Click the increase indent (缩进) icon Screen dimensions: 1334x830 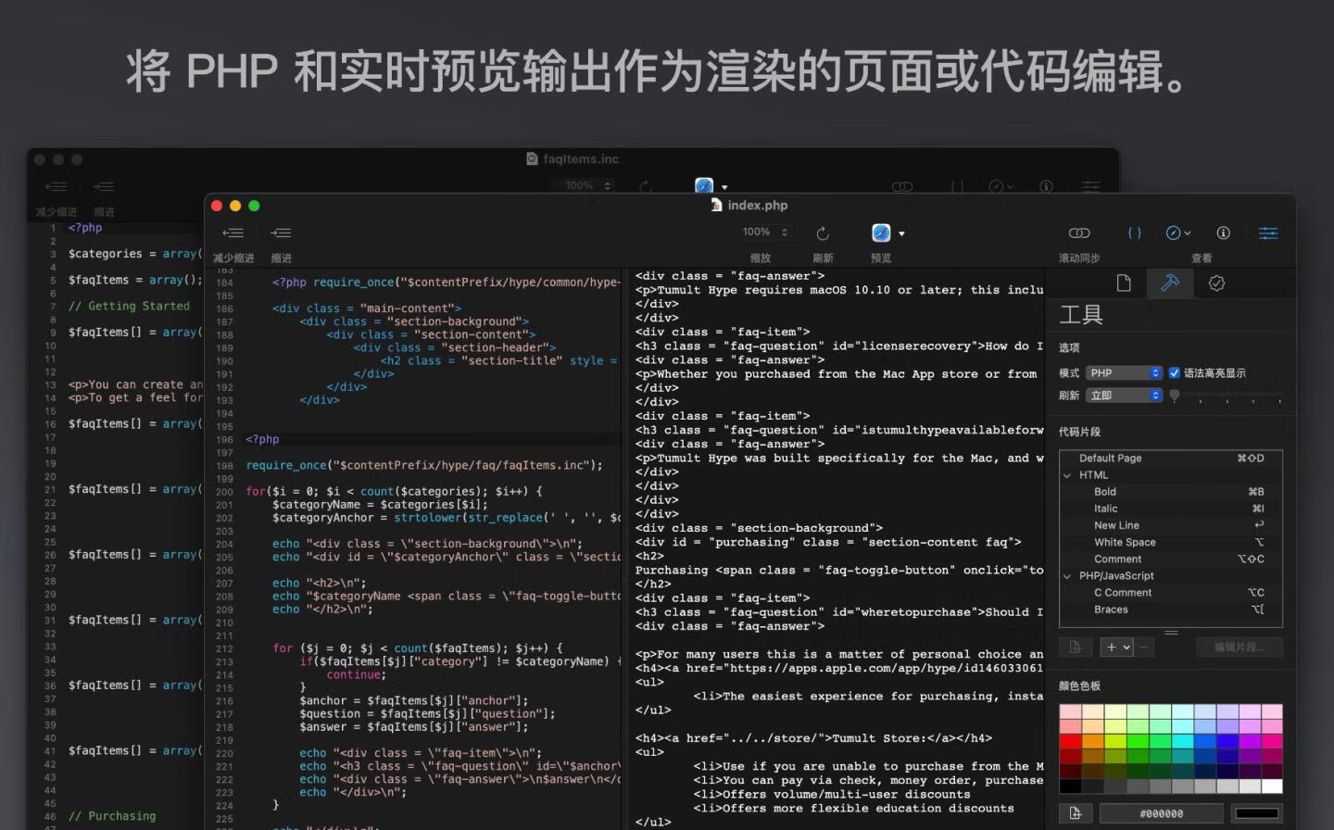pyautogui.click(x=281, y=233)
